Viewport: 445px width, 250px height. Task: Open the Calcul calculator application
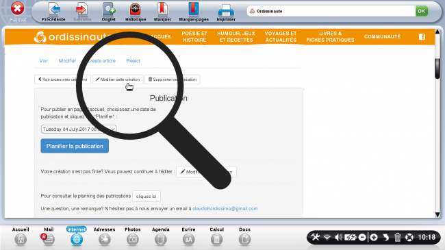pyautogui.click(x=216, y=236)
